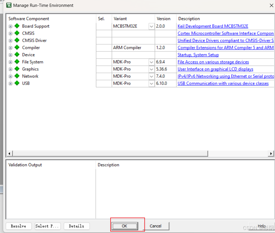This screenshot has height=233, width=275.
Task: Open File System MDK-Pro variant dropdown
Action: pyautogui.click(x=151, y=62)
